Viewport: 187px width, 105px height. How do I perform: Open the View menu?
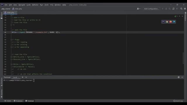click(15, 5)
